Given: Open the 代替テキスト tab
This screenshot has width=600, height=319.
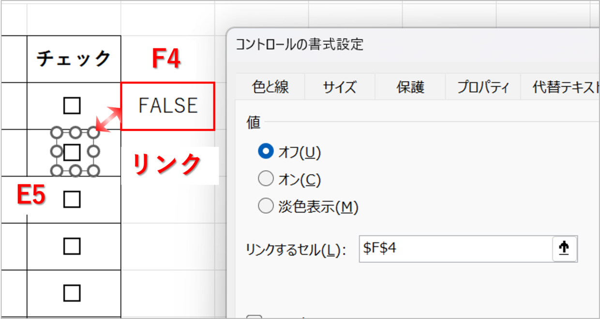Looking at the screenshot, I should 564,87.
